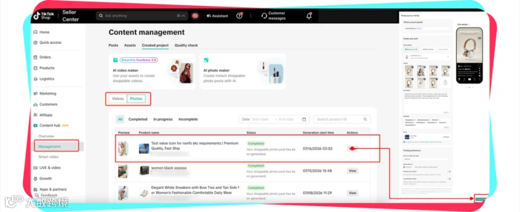
Task: Click the calendar icon in date filter
Action: click(304, 119)
